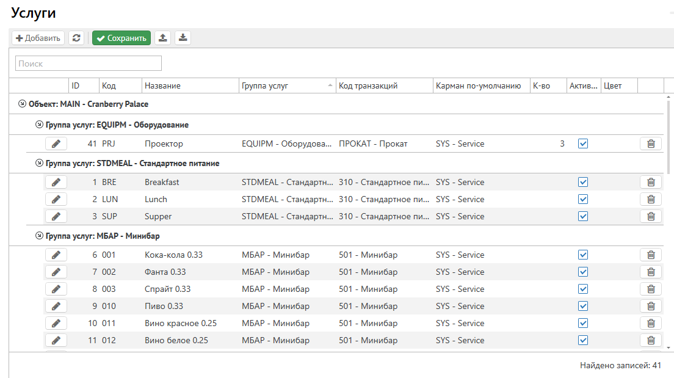Delete the Breakfast service with trash icon
Viewport: 674px width, 378px height.
[x=650, y=182]
